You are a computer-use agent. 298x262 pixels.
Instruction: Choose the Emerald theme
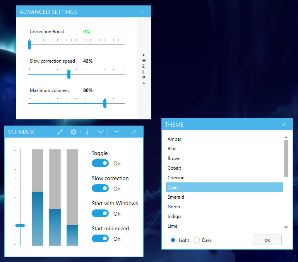pos(176,197)
